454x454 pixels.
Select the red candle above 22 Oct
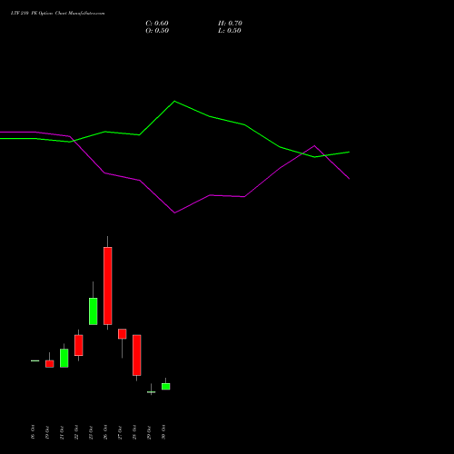[x=79, y=345]
